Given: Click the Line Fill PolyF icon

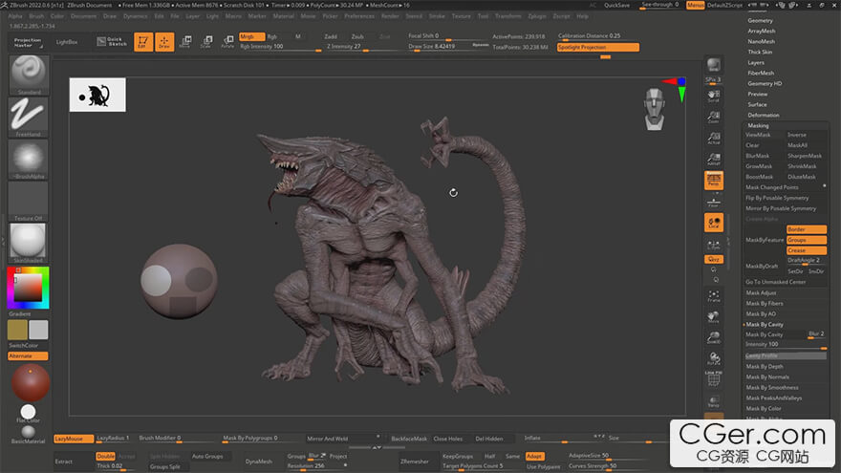Looking at the screenshot, I should [713, 378].
